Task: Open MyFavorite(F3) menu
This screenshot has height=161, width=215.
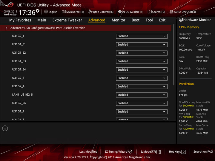Action: tap(73, 12)
